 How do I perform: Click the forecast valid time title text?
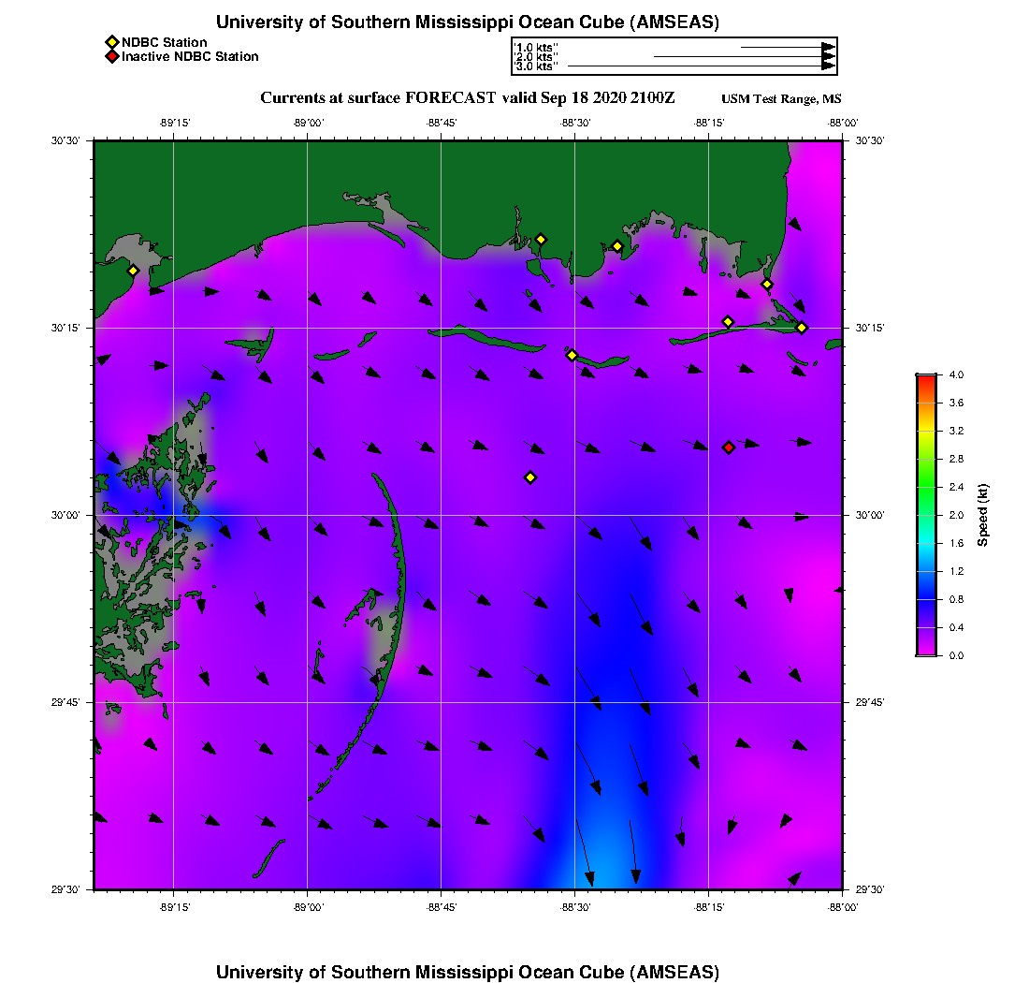[x=467, y=98]
